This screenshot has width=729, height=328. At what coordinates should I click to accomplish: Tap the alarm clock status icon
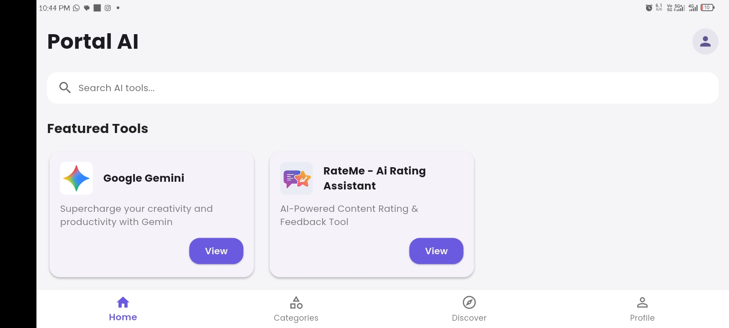point(649,8)
